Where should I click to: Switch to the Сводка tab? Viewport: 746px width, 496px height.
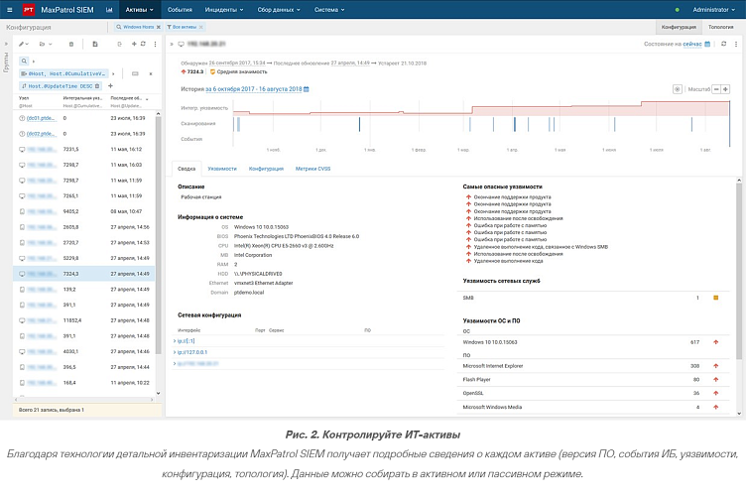(186, 169)
